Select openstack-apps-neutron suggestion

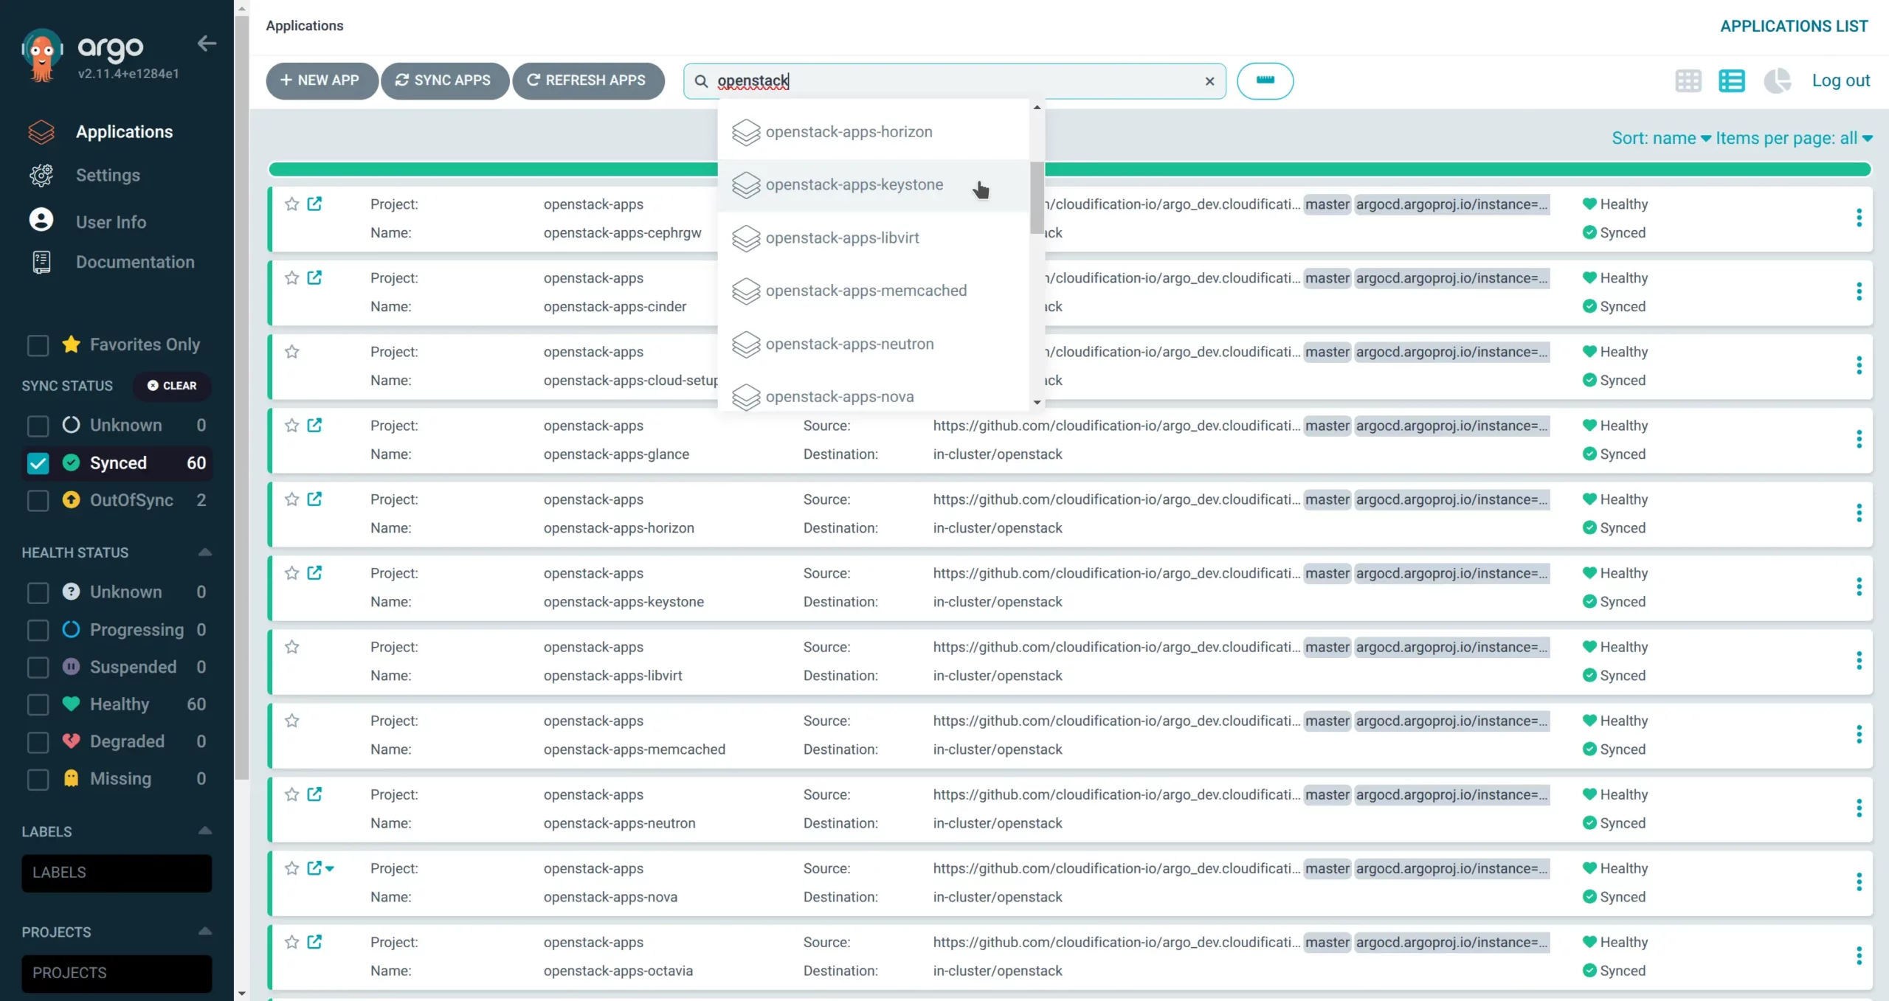coord(873,344)
